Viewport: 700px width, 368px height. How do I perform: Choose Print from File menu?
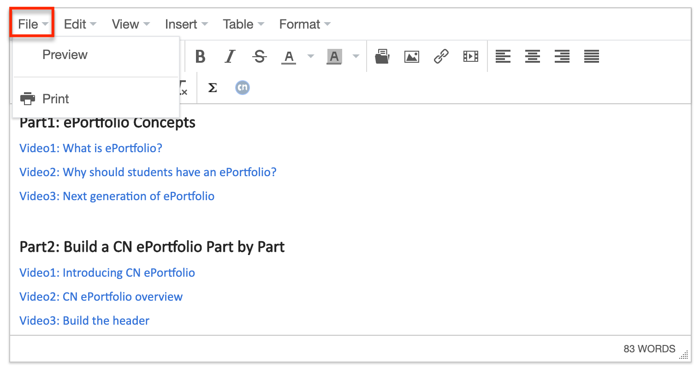[96, 99]
